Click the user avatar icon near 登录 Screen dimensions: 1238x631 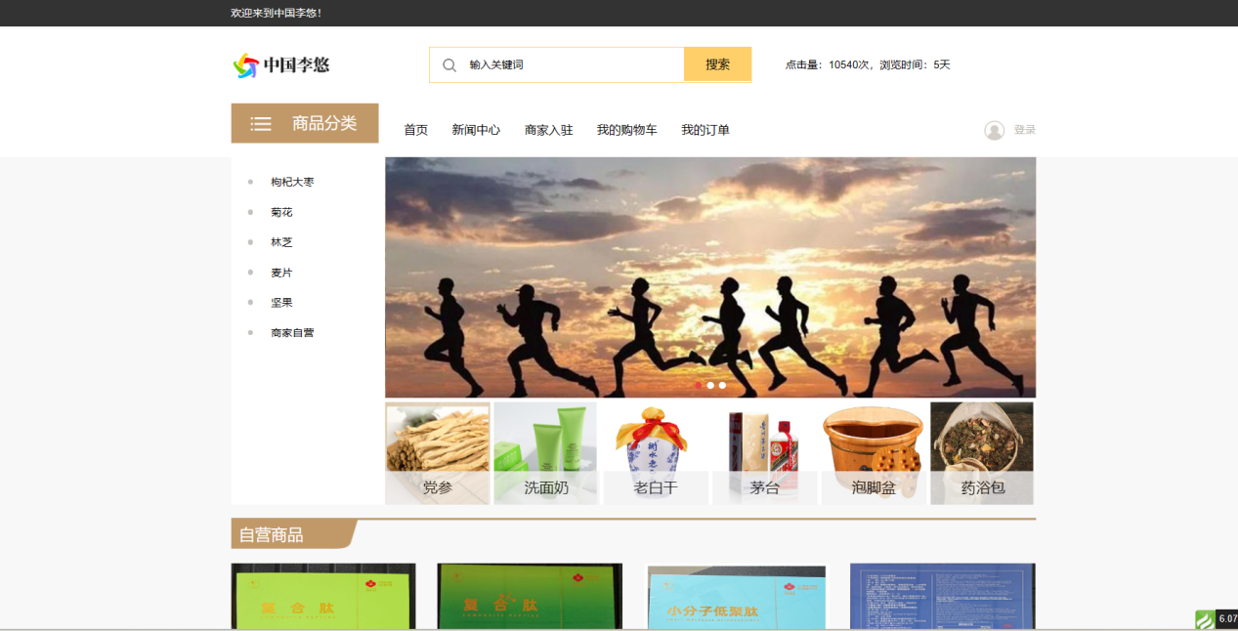(x=994, y=130)
